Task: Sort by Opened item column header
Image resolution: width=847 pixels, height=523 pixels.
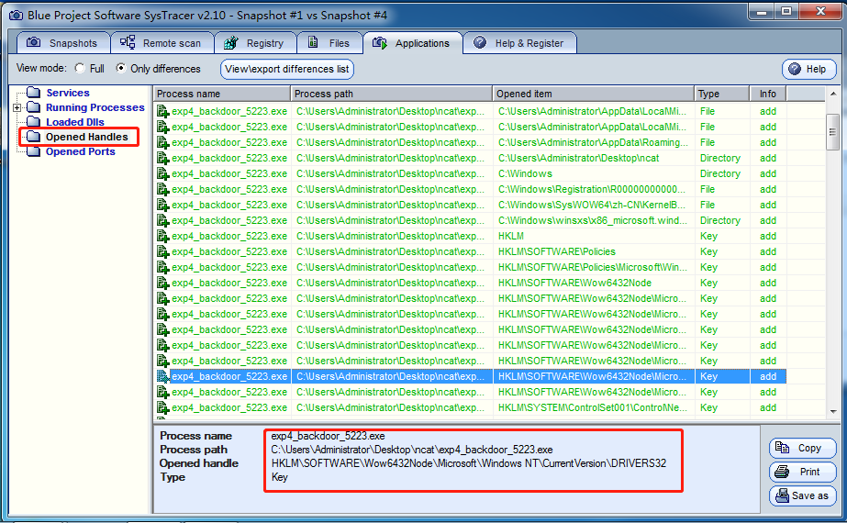Action: [x=594, y=94]
